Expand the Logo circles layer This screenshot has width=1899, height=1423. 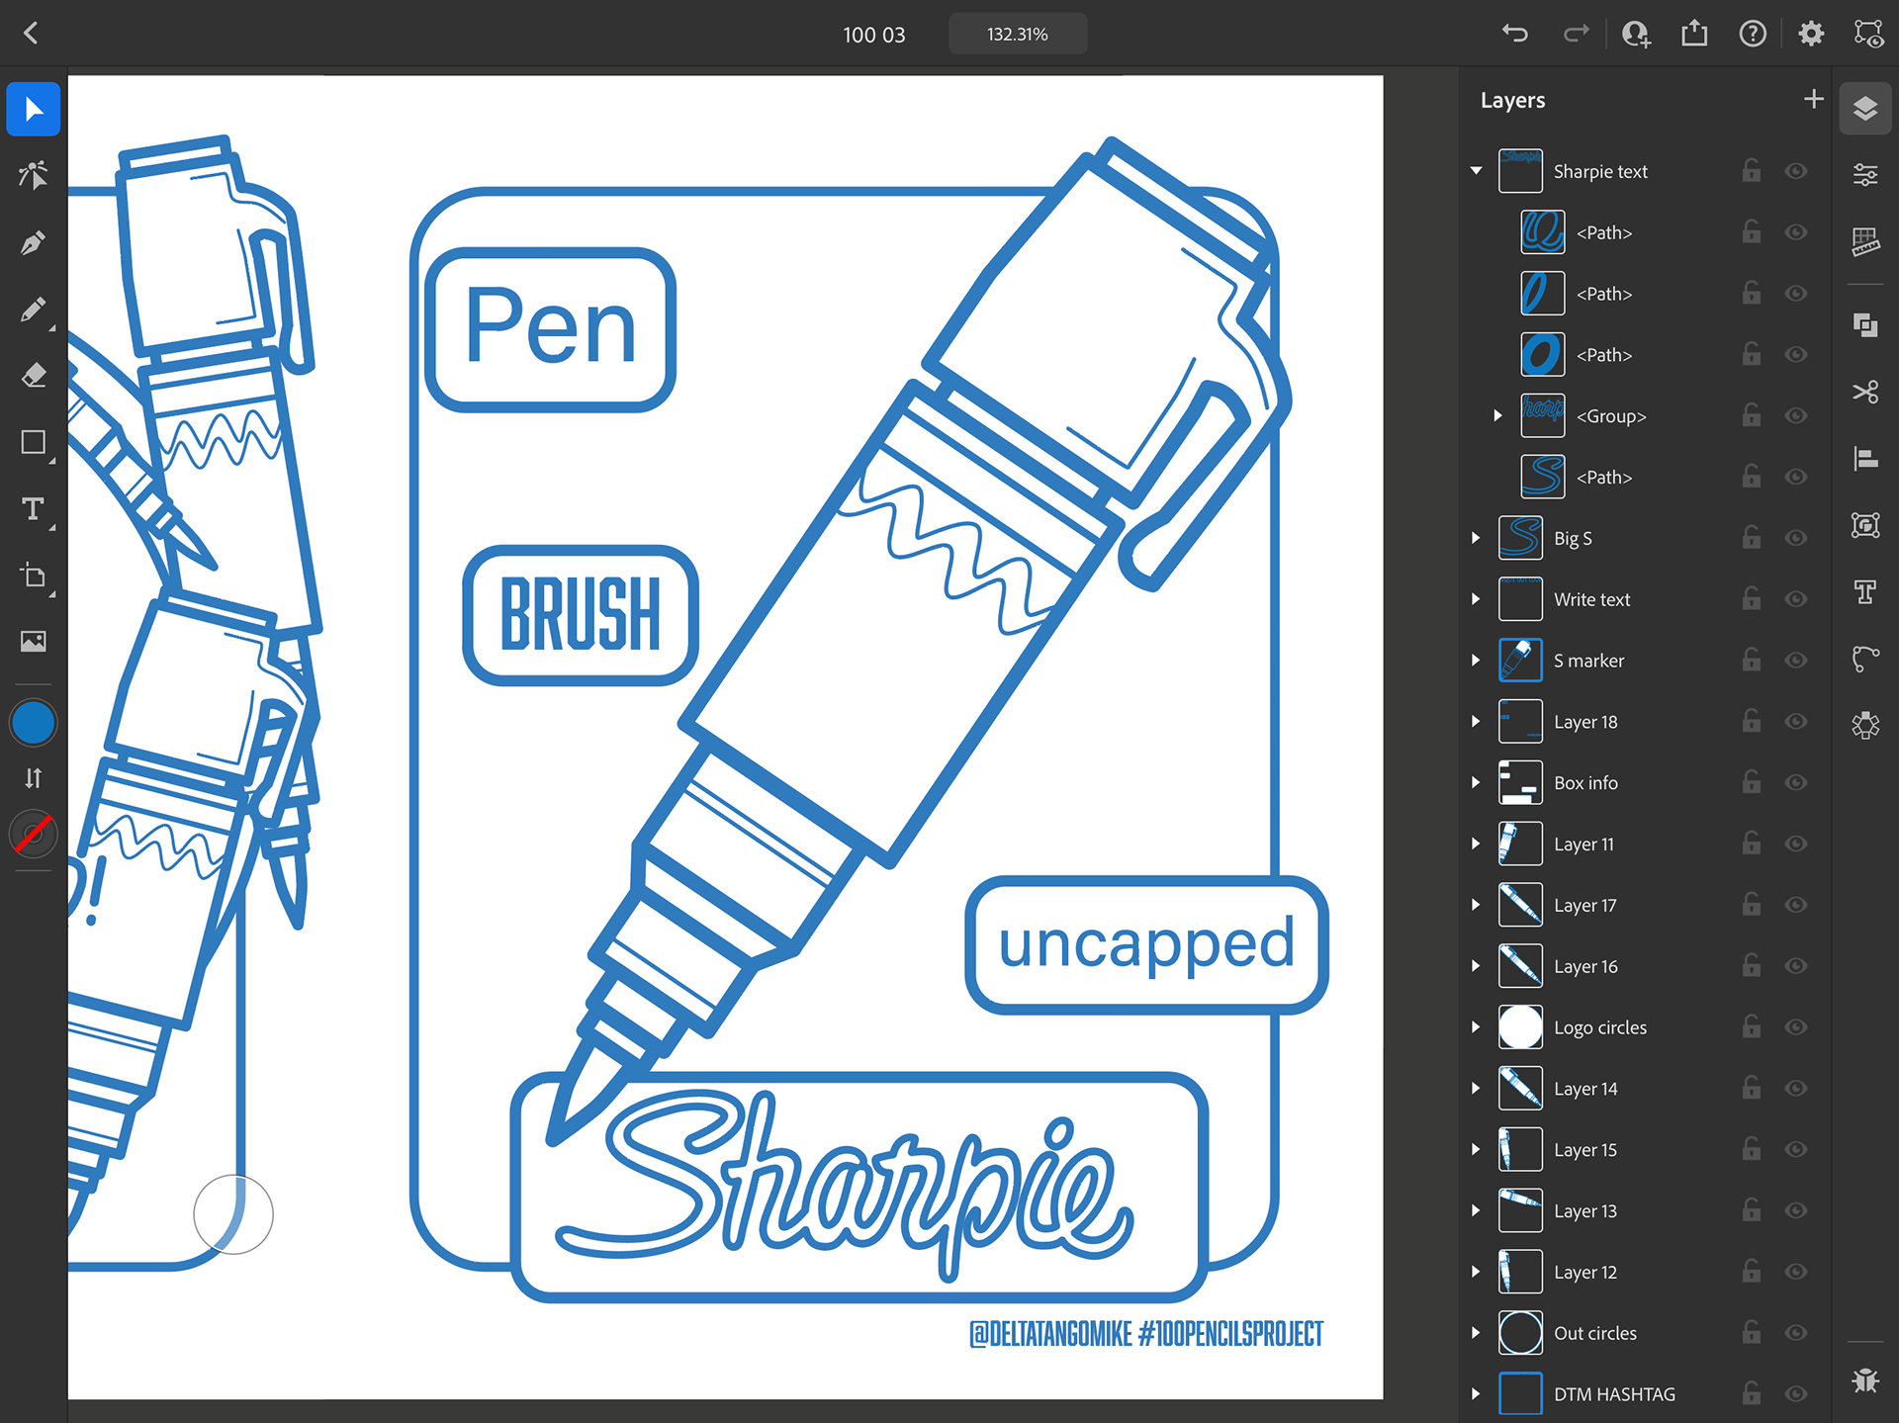click(x=1476, y=1026)
